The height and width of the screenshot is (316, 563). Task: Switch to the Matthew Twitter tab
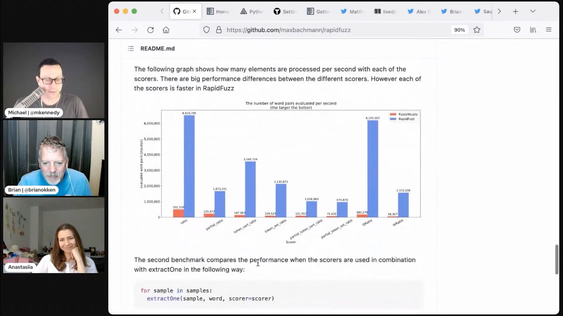pyautogui.click(x=352, y=11)
